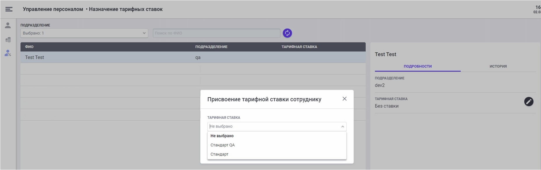Image resolution: width=541 pixels, height=170 pixels.
Task: Click the clock in the top-right corner
Action: point(537,9)
